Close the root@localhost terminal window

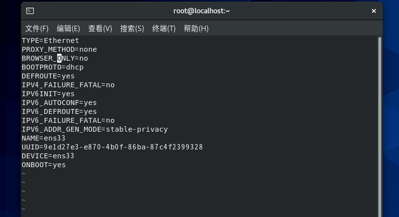(373, 11)
